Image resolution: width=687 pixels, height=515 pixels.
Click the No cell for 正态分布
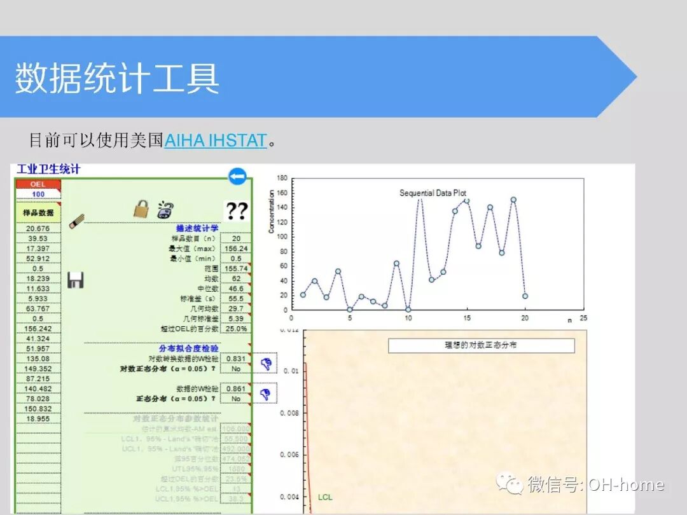[236, 399]
